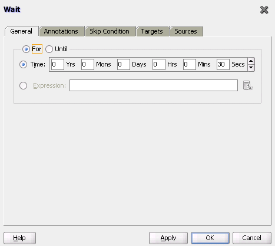
Task: Click the Expression text field
Action: tap(154, 85)
